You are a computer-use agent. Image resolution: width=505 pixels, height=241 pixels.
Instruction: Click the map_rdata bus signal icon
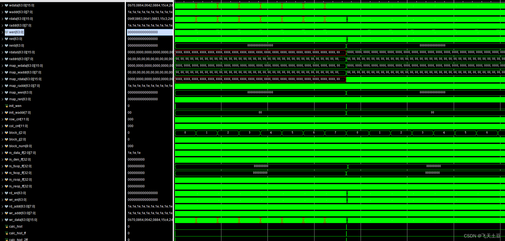click(6, 79)
